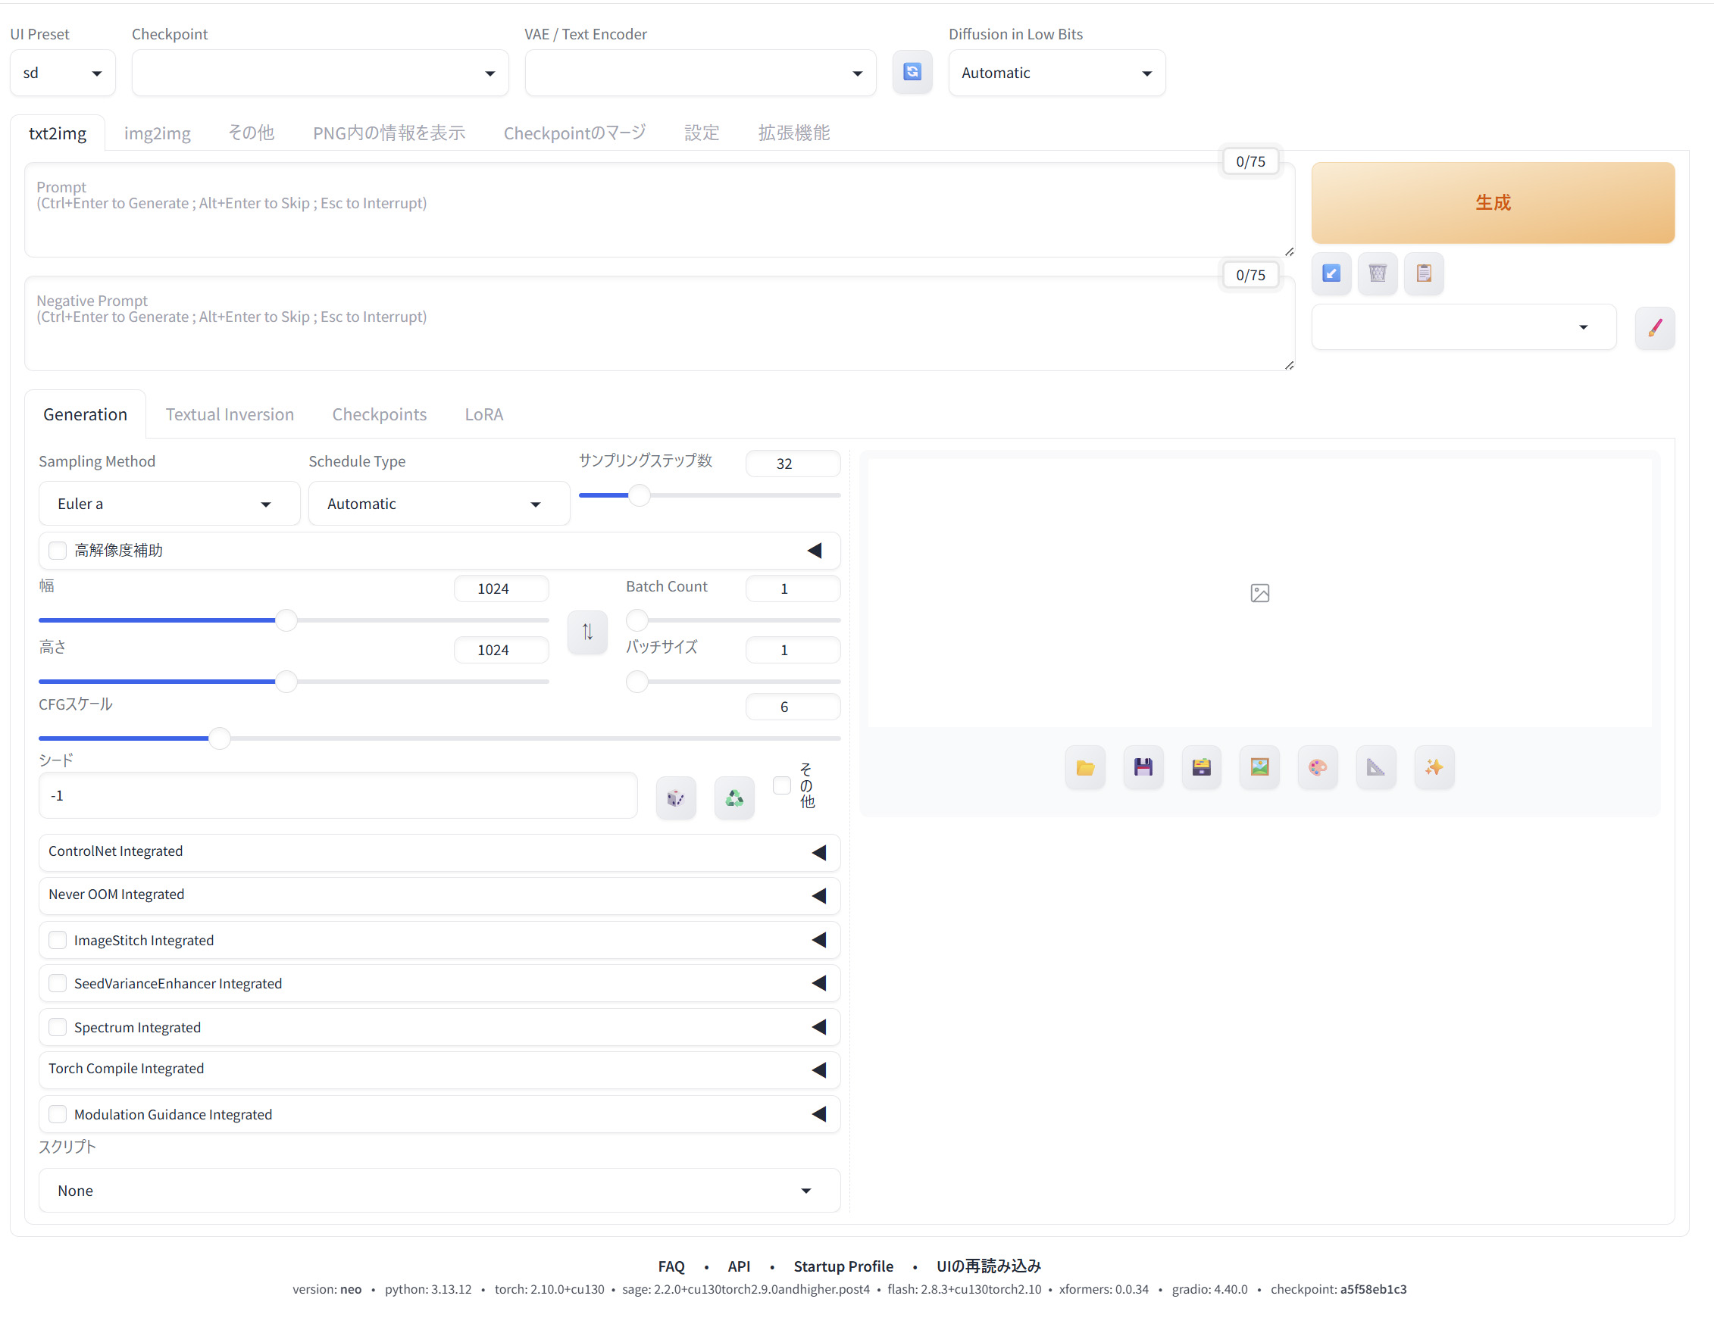The height and width of the screenshot is (1330, 1714).
Task: Open the Sampling Method dropdown
Action: (x=169, y=504)
